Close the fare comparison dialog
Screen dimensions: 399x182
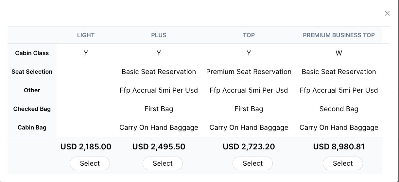(387, 13)
